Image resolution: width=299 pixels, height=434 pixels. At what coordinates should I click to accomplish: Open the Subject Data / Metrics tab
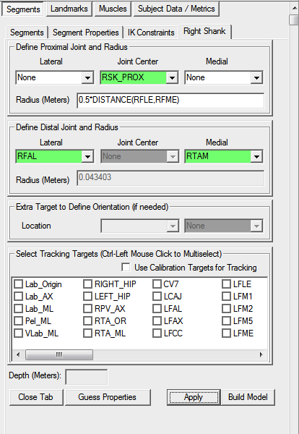[x=176, y=9]
